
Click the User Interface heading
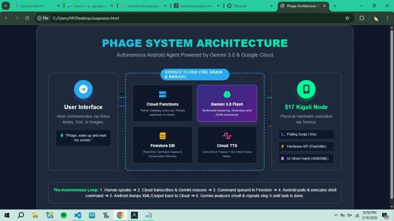pos(83,107)
